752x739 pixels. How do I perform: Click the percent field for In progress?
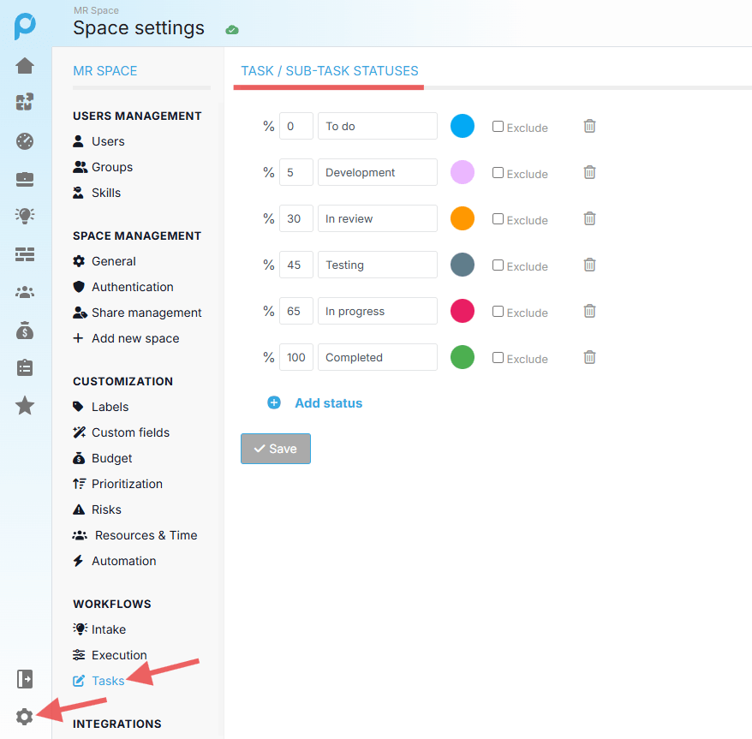tap(295, 311)
